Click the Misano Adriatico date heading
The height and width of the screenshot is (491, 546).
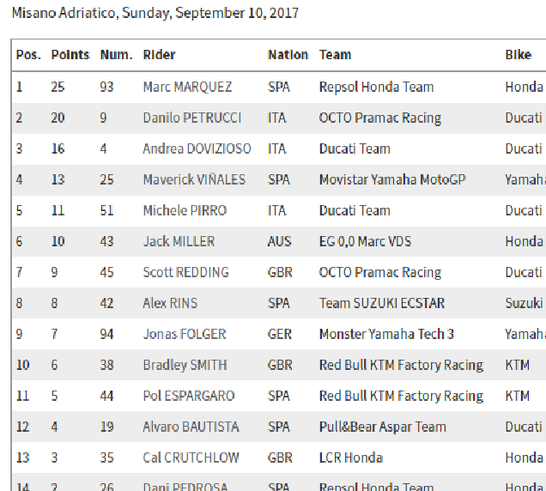[155, 14]
